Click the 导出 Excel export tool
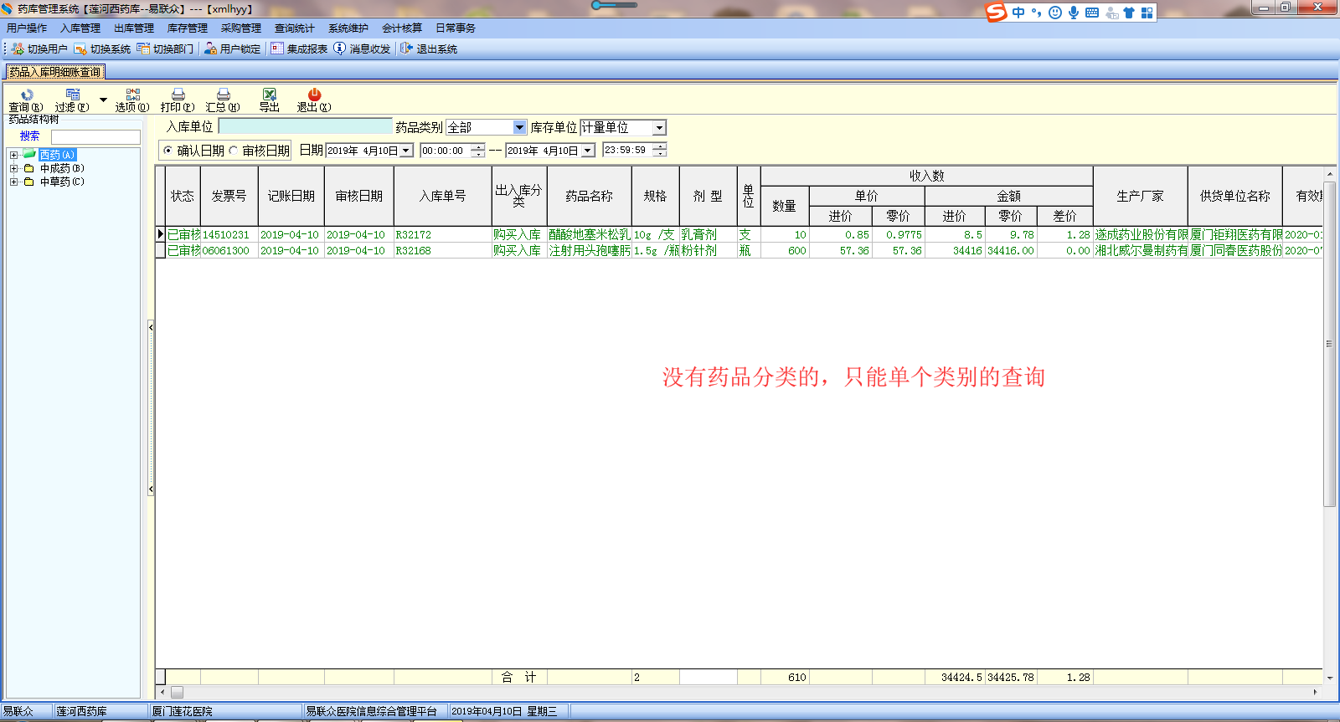 point(269,100)
